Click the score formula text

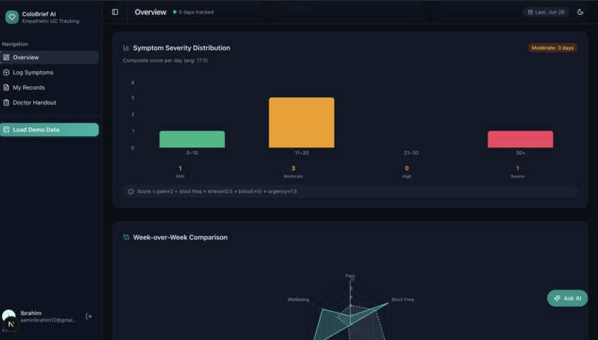217,192
